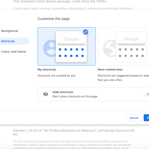Click the My shortcuts label text

pos(47,70)
